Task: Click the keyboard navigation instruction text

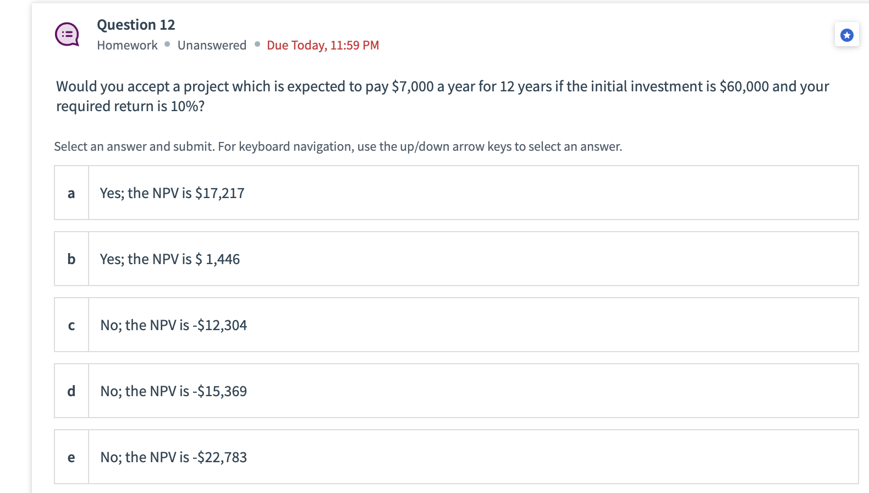Action: point(338,146)
